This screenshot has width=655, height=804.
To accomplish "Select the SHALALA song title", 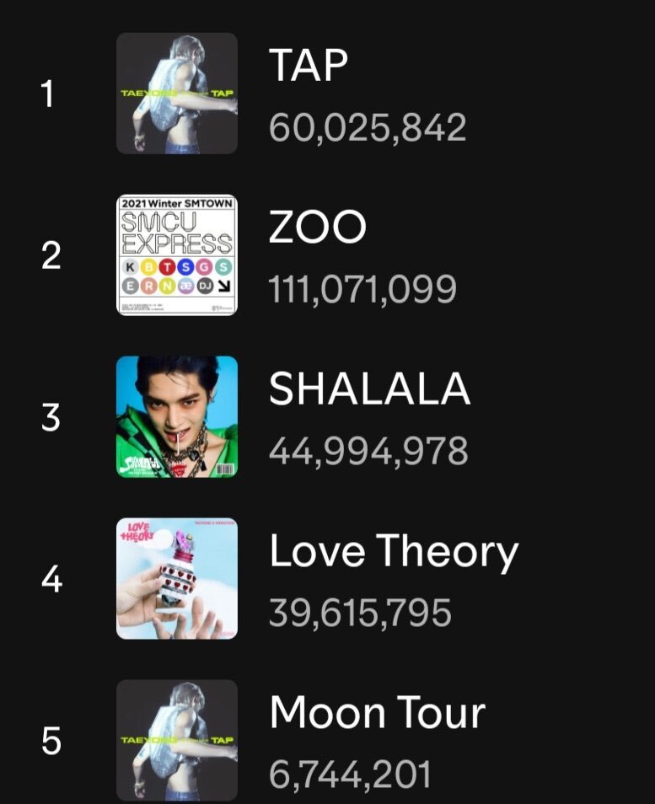I will click(369, 389).
